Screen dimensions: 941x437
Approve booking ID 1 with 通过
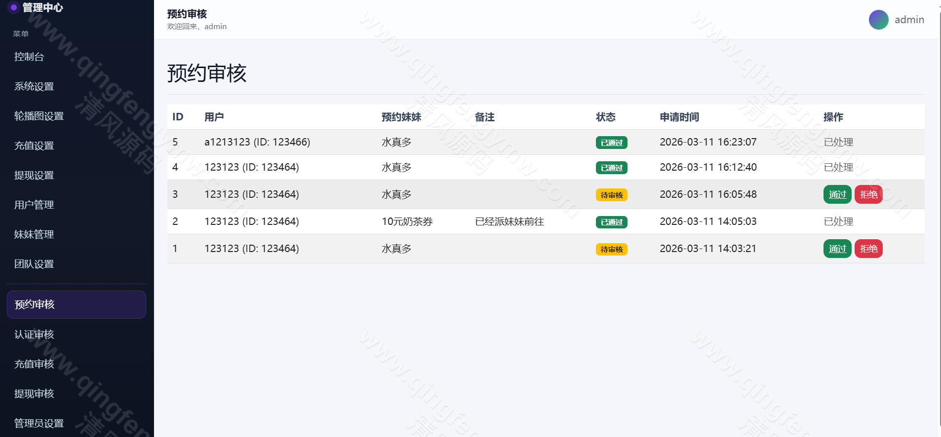837,249
